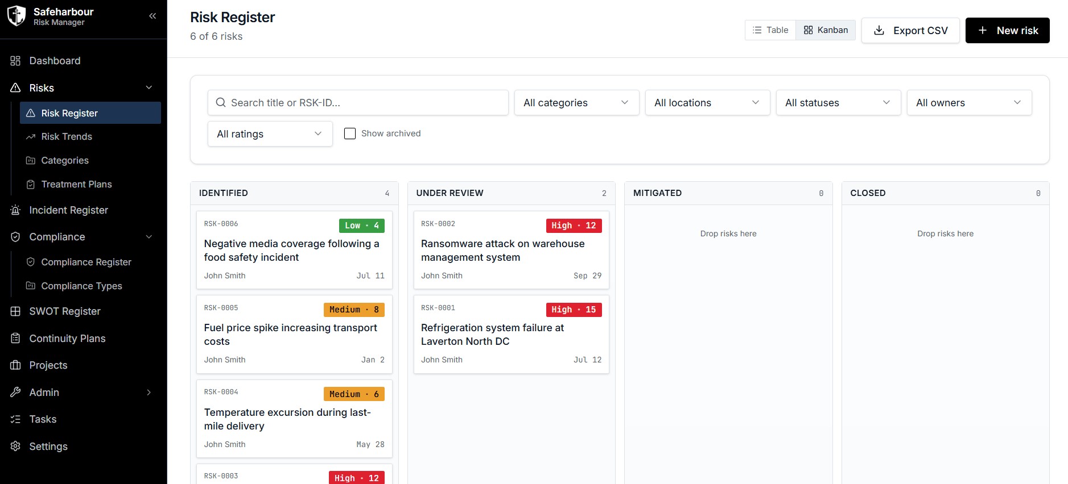
Task: Open the All statuses dropdown
Action: (838, 103)
